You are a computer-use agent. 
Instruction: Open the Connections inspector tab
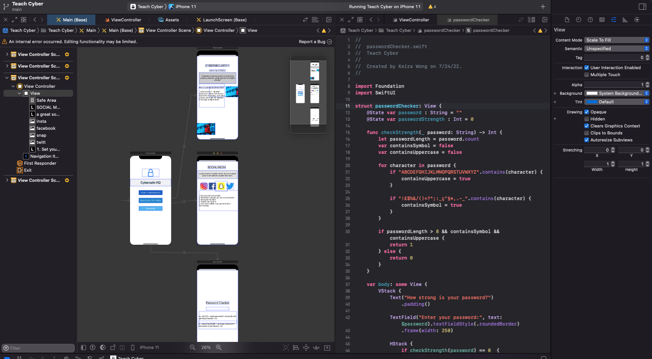637,20
